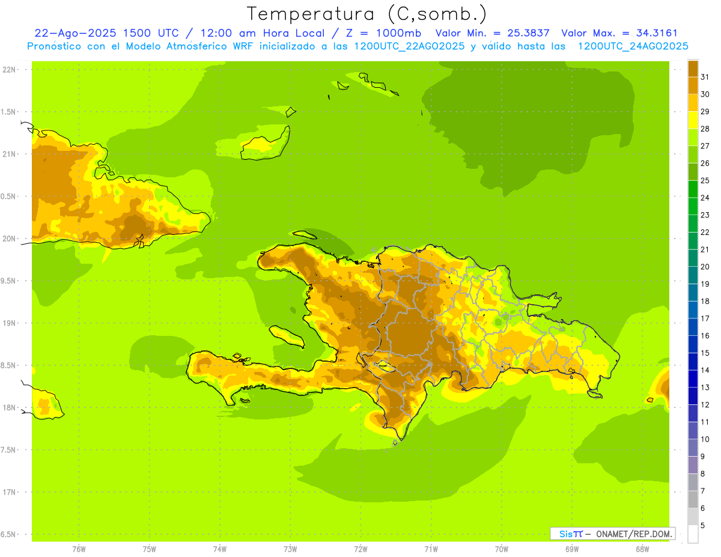Select the legend swatch between 25 and 26
The image size is (721, 557).
point(693,172)
